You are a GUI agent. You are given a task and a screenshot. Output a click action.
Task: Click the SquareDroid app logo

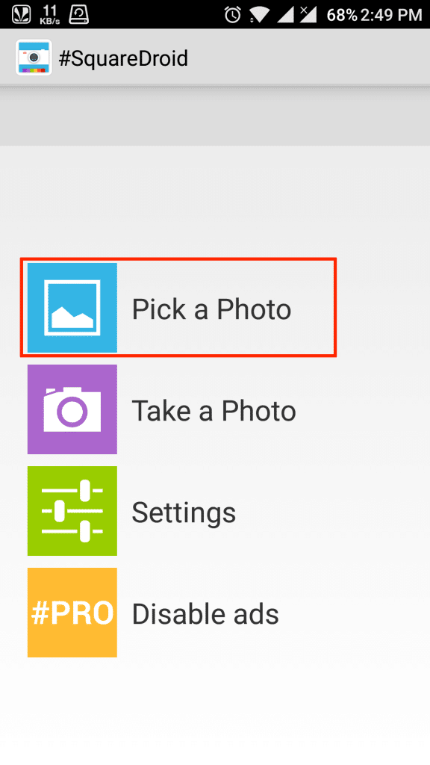click(x=34, y=58)
